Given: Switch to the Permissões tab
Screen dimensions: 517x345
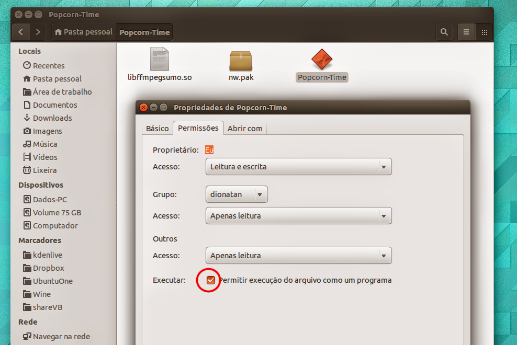Looking at the screenshot, I should [198, 128].
